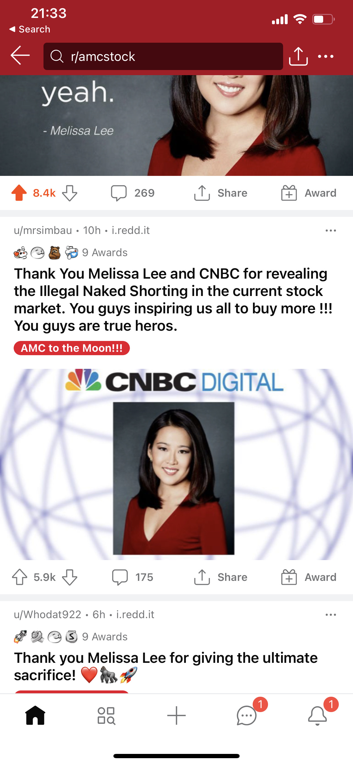
Task: Remove upvote on the 8.4k post
Action: point(19,193)
